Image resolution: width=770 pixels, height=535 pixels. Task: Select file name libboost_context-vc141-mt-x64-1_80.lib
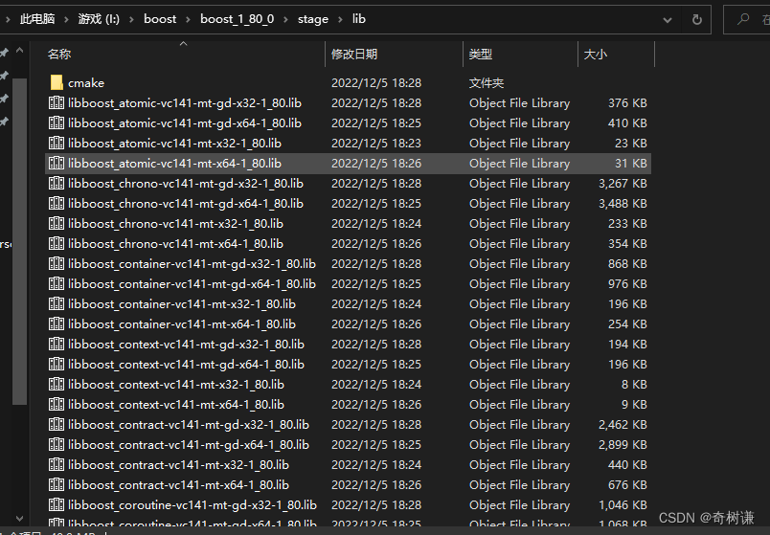pos(176,405)
